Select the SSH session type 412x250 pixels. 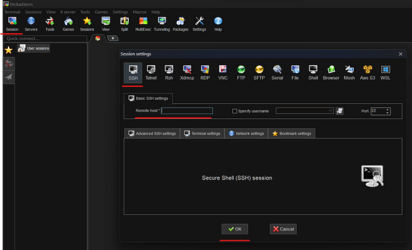[x=133, y=72]
